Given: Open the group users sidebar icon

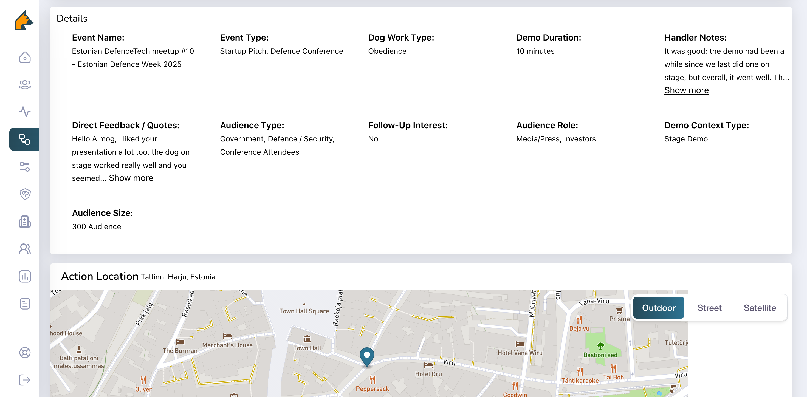Looking at the screenshot, I should tap(25, 84).
